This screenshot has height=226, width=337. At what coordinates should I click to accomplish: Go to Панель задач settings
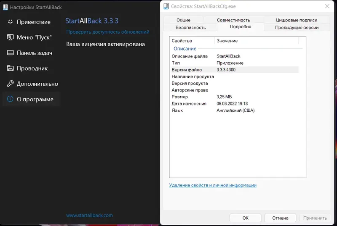31,53
